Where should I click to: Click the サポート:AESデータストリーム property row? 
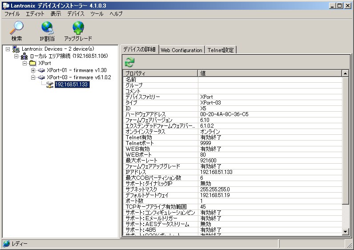233,224
